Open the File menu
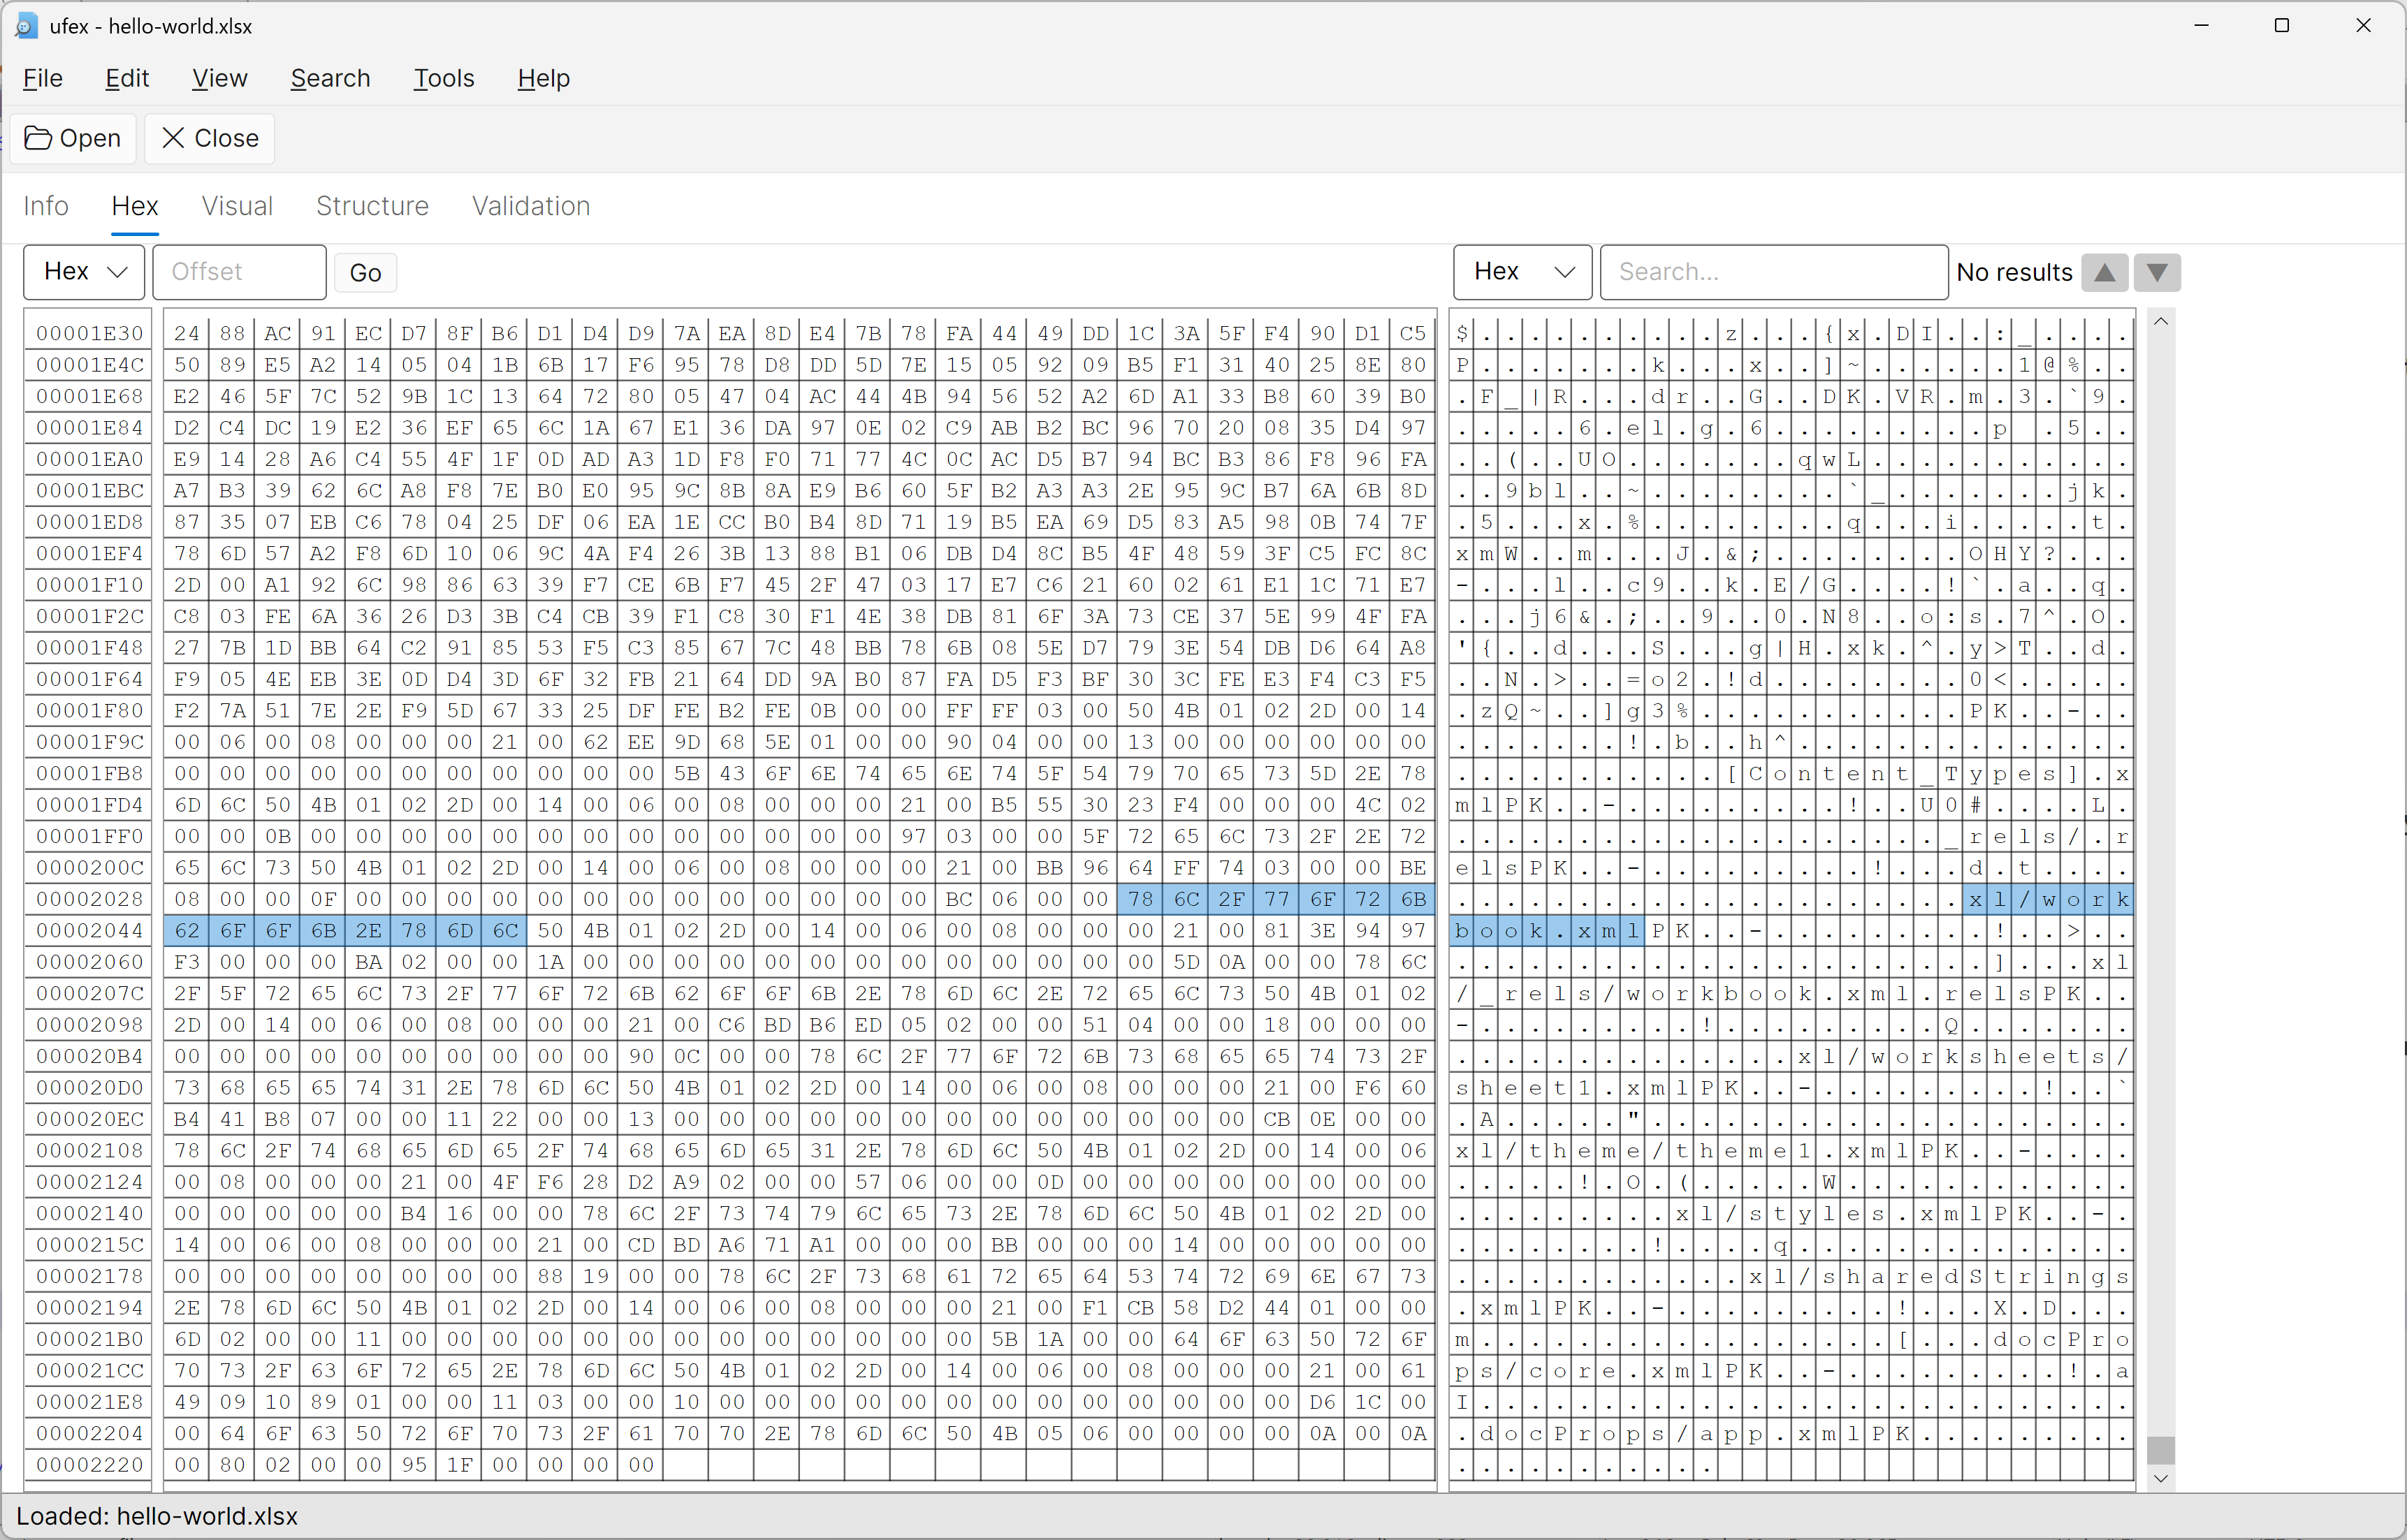2407x1540 pixels. 43,78
